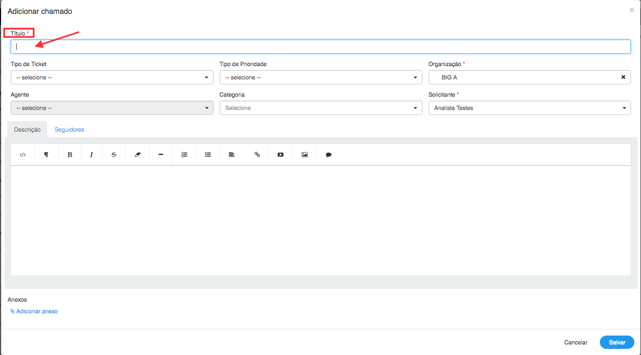Save the ticket with Salvar button
641x355 pixels.
click(617, 342)
